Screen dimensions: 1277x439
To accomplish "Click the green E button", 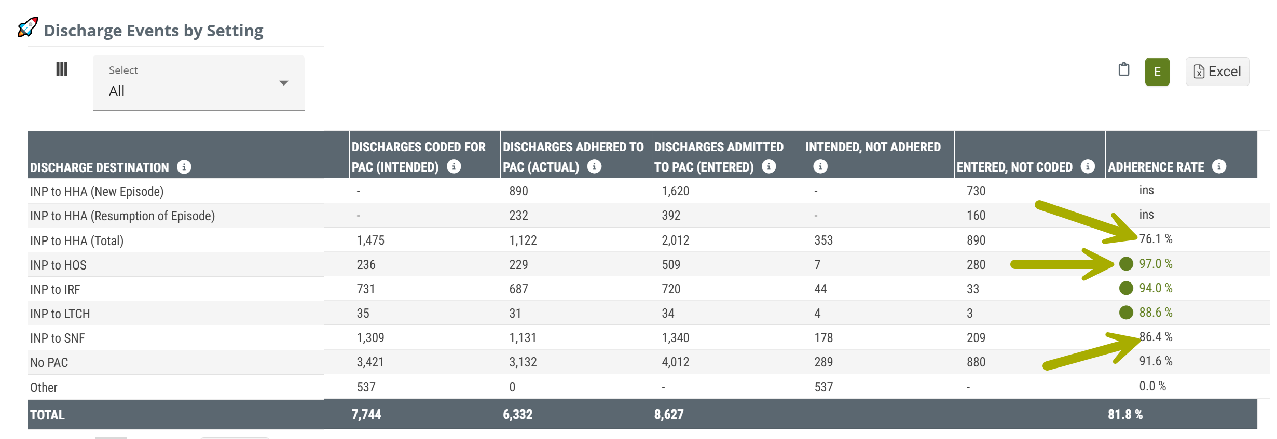I will pos(1157,72).
